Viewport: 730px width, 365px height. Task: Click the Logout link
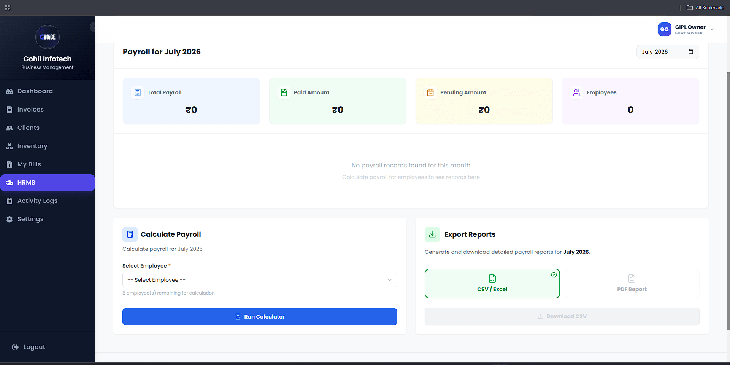coord(29,347)
